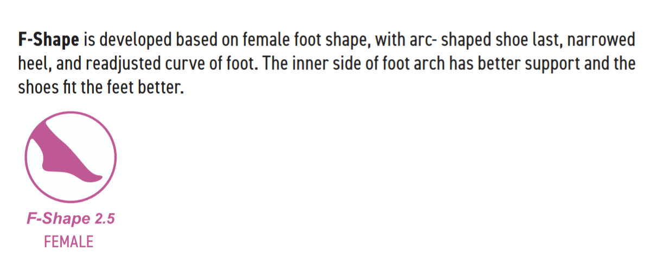This screenshot has width=657, height=271.
Task: Click the bold "F-Shape" heading word
Action: pyautogui.click(x=49, y=41)
